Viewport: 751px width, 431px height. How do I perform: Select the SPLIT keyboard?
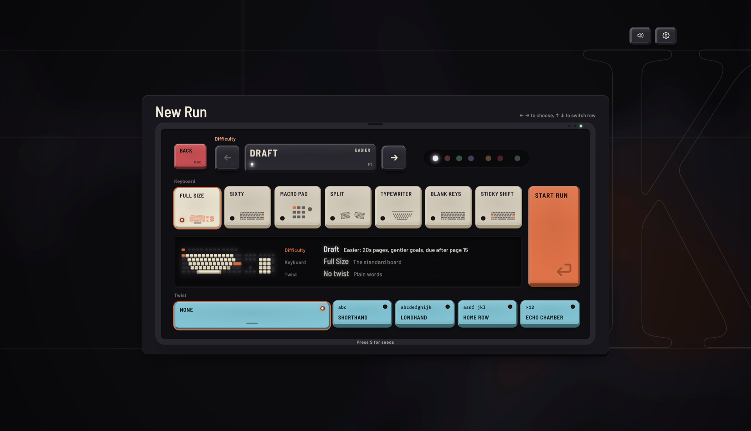point(348,207)
